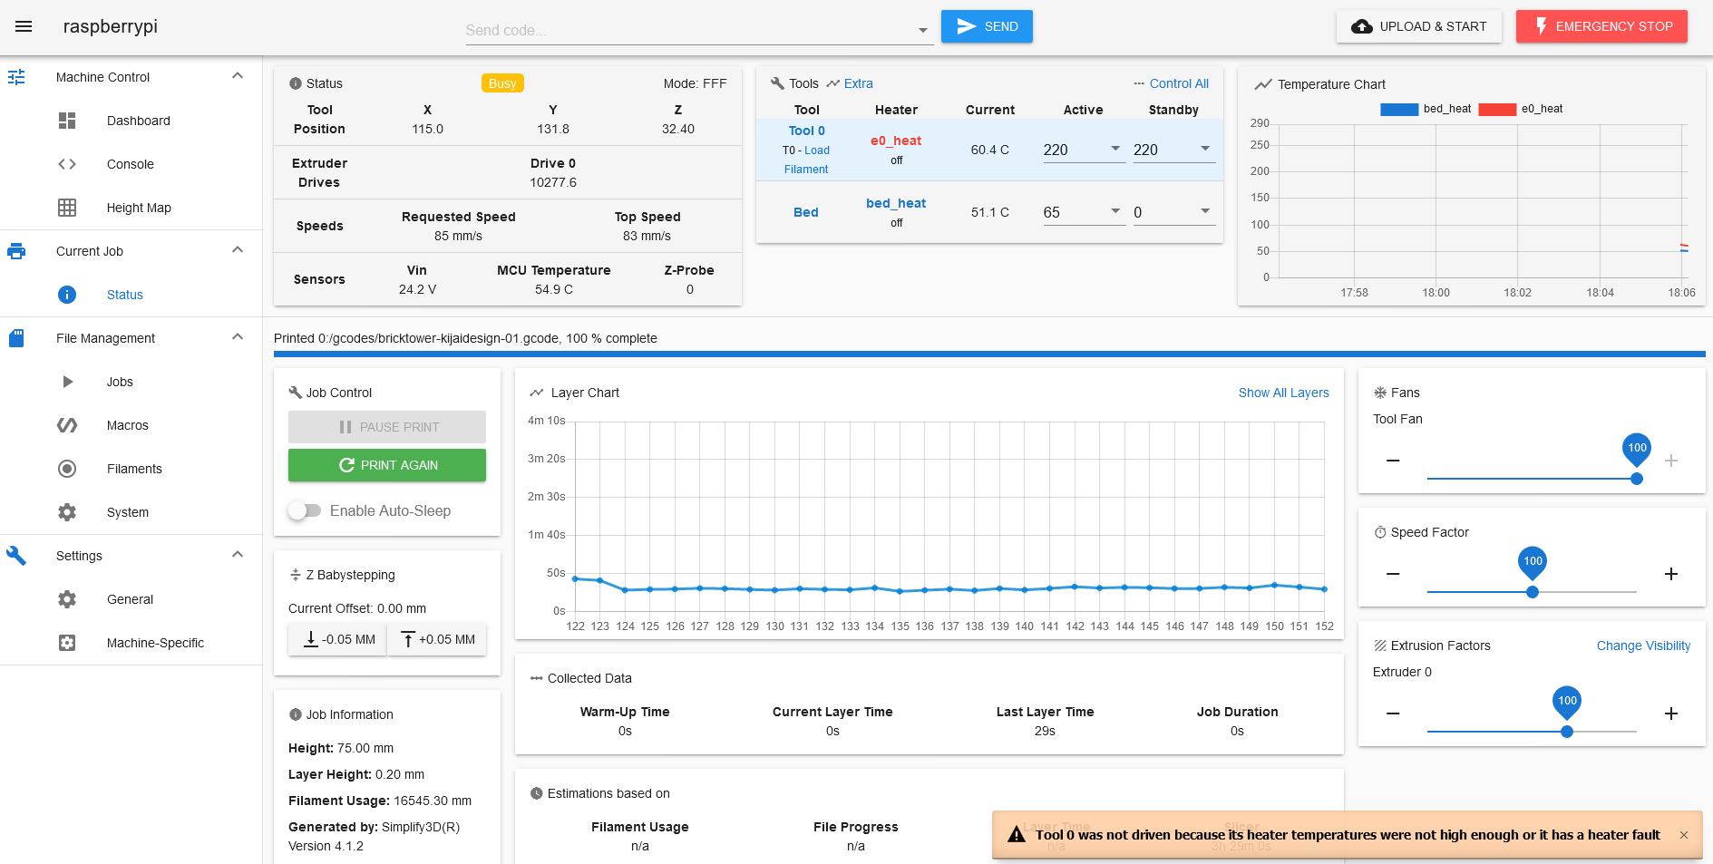Image resolution: width=1713 pixels, height=864 pixels.
Task: Collapse the File Management section
Action: point(238,337)
